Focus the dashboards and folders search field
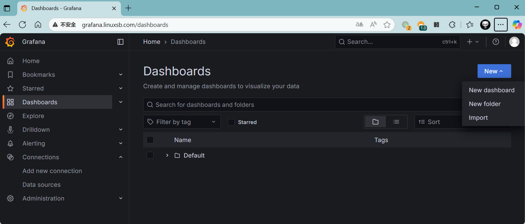 [302, 105]
